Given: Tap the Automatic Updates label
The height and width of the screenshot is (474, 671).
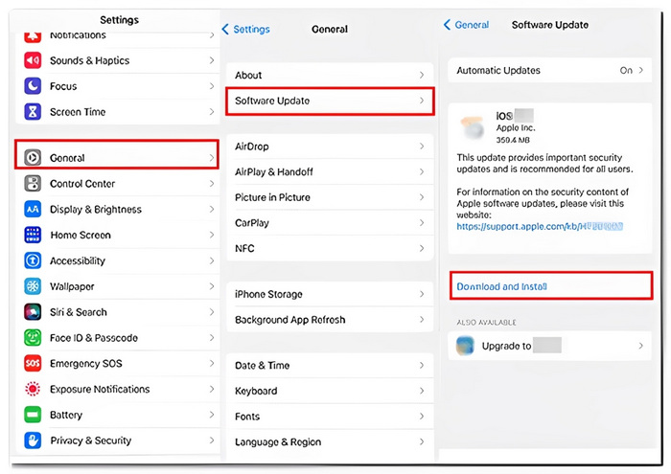Looking at the screenshot, I should tap(498, 70).
